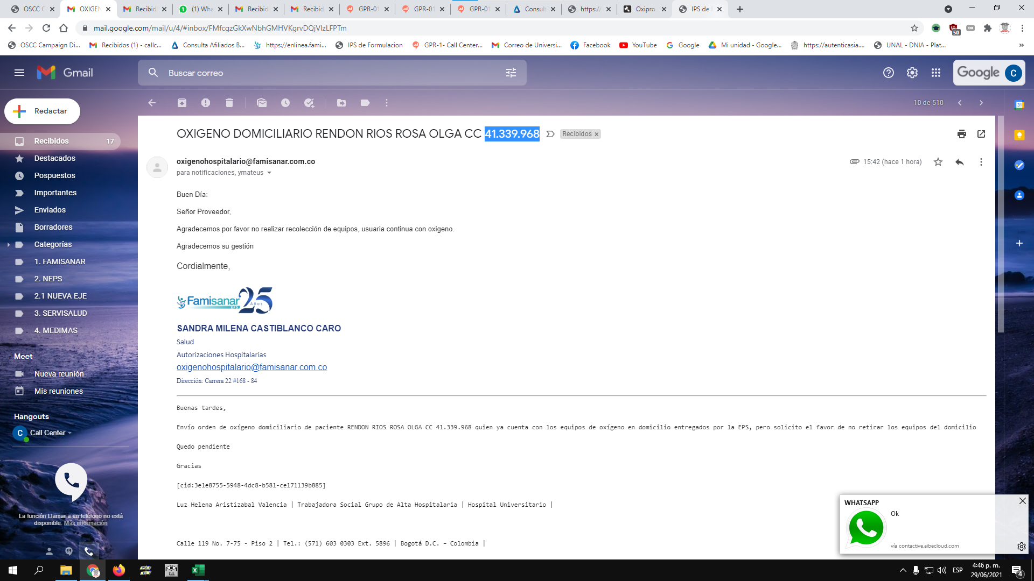Go to newer email arrow
Viewport: 1034px width, 581px height.
[x=960, y=103]
